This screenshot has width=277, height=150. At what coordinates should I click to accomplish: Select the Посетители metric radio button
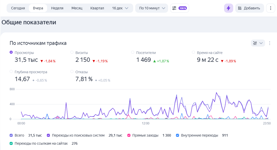point(133,52)
